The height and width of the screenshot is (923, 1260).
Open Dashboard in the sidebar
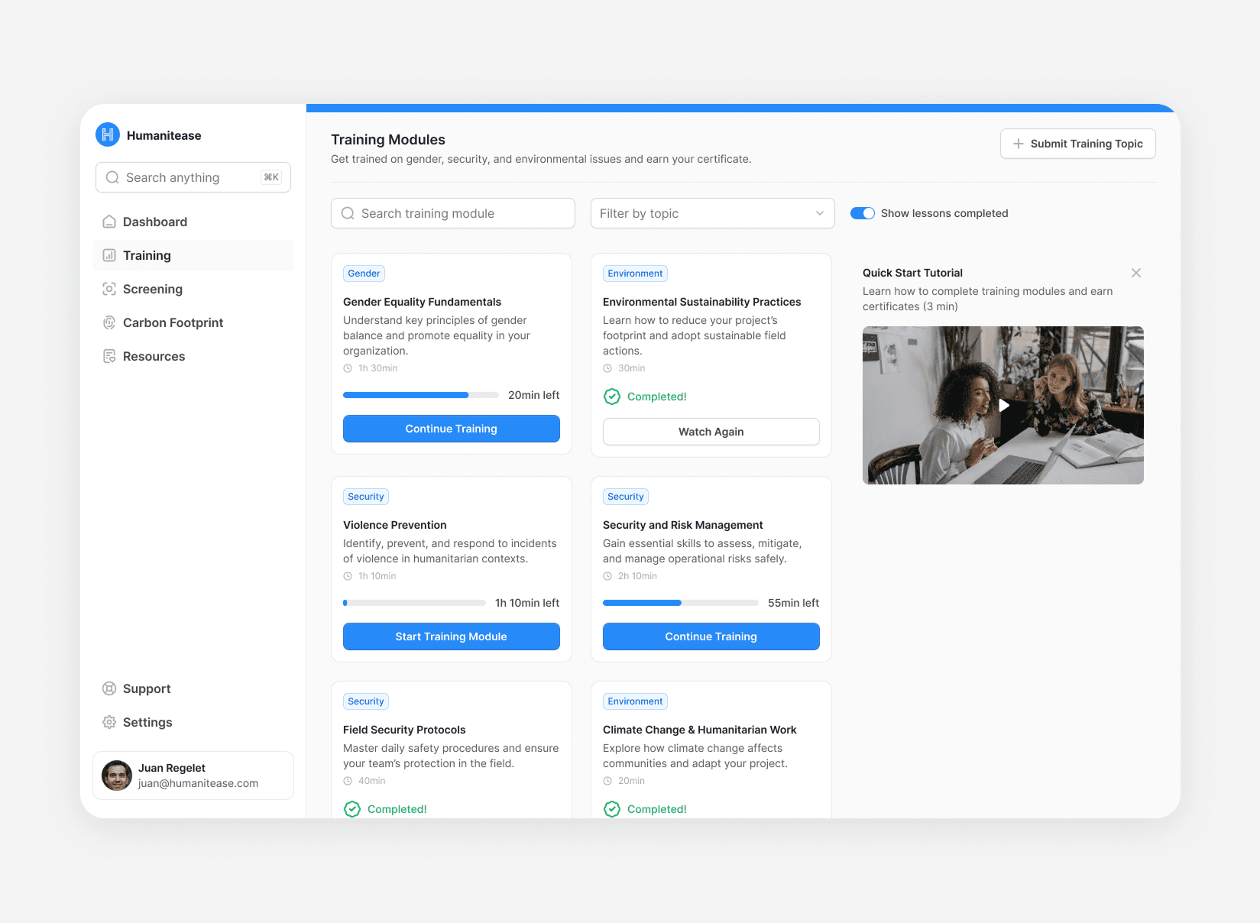[193, 222]
